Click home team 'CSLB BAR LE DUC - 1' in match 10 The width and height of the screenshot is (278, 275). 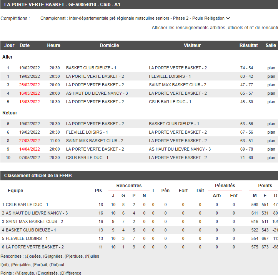click(87, 158)
